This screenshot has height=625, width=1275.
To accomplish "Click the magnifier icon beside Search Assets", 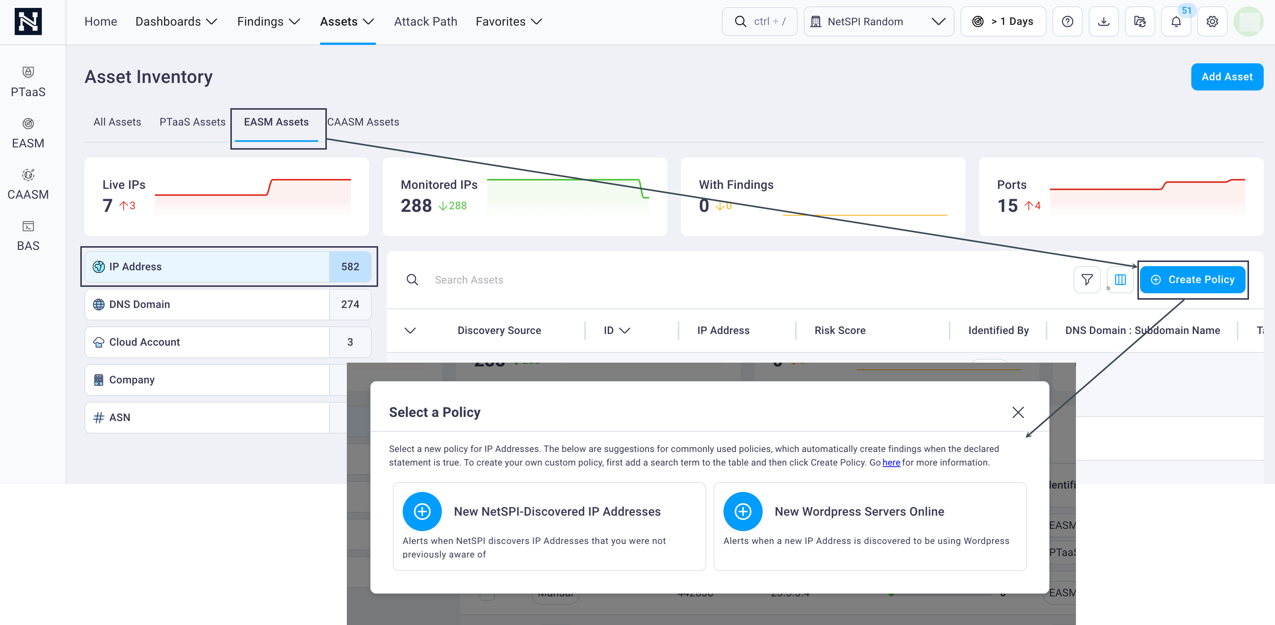I will tap(412, 280).
